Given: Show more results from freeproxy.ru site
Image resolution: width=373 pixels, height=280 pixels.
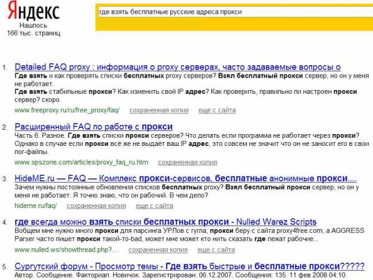Looking at the screenshot, I should click(x=217, y=111).
